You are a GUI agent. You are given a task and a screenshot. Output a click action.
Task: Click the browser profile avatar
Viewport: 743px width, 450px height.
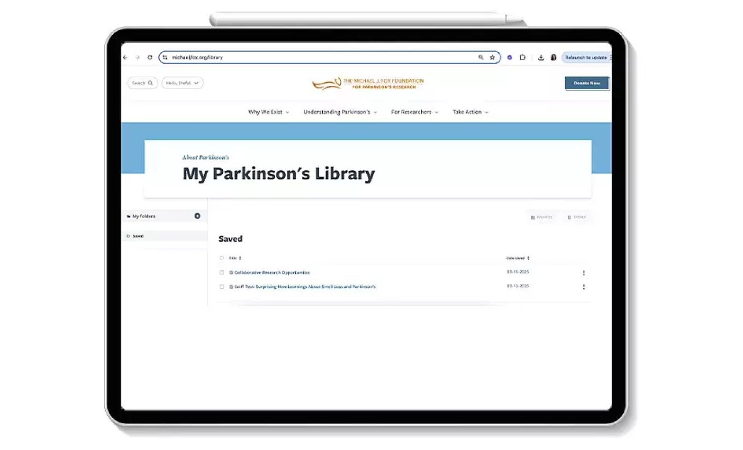pos(553,57)
